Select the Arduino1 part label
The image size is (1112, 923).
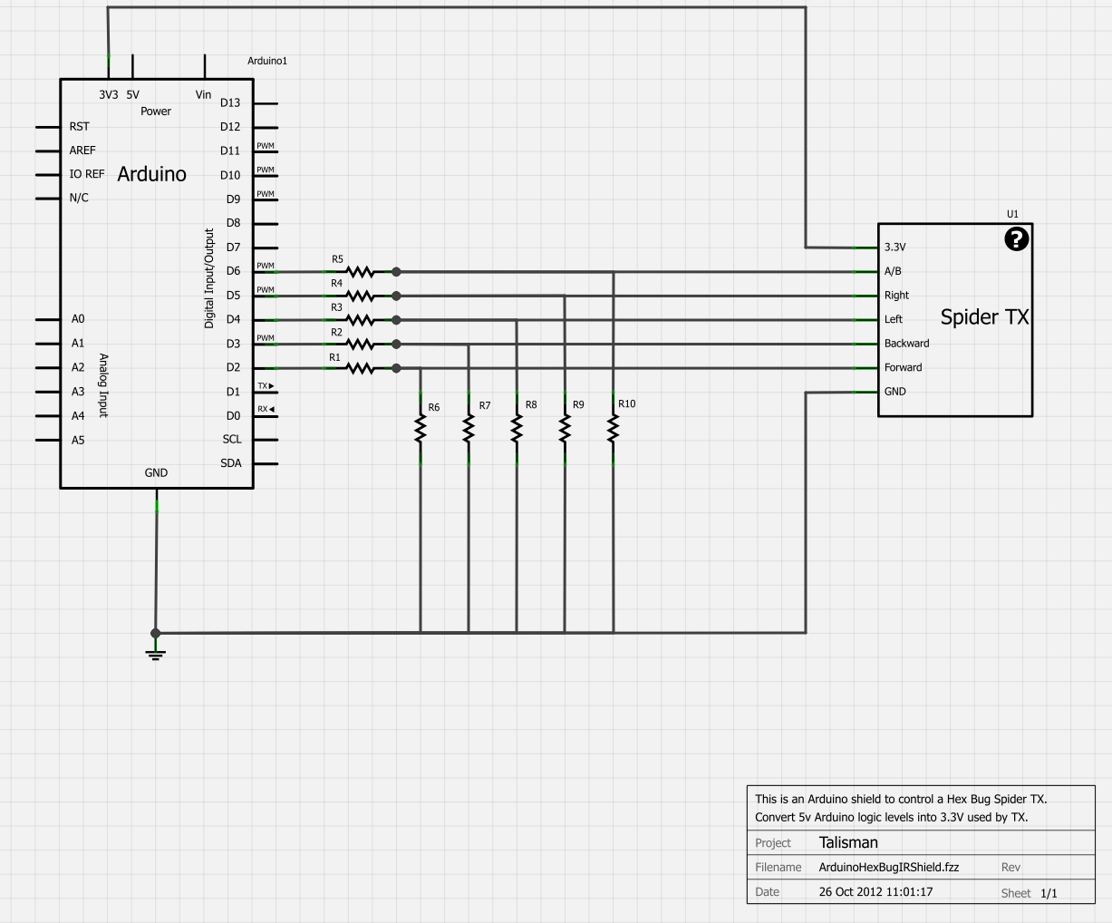tap(267, 61)
